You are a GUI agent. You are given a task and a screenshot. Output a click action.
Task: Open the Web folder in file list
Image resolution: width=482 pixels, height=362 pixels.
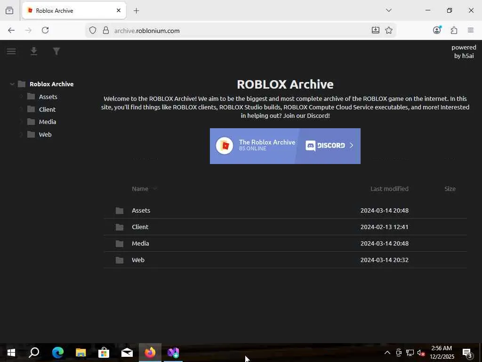(285, 260)
